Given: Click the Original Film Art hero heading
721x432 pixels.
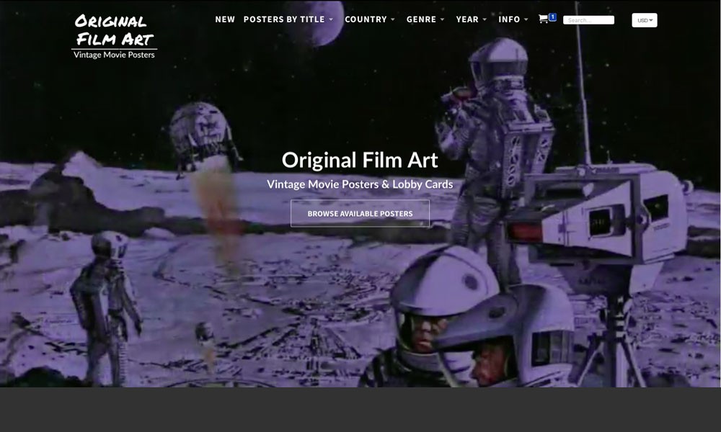Looking at the screenshot, I should (360, 159).
